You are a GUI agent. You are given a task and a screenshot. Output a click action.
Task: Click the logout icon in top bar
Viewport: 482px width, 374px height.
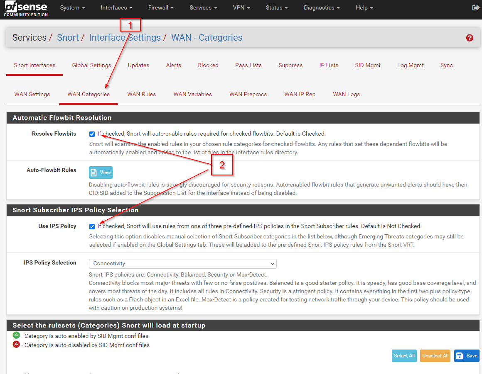coord(476,7)
